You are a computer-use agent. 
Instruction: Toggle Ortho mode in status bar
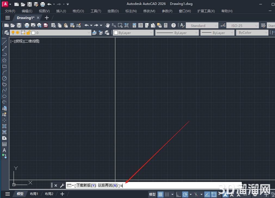(x=178, y=194)
